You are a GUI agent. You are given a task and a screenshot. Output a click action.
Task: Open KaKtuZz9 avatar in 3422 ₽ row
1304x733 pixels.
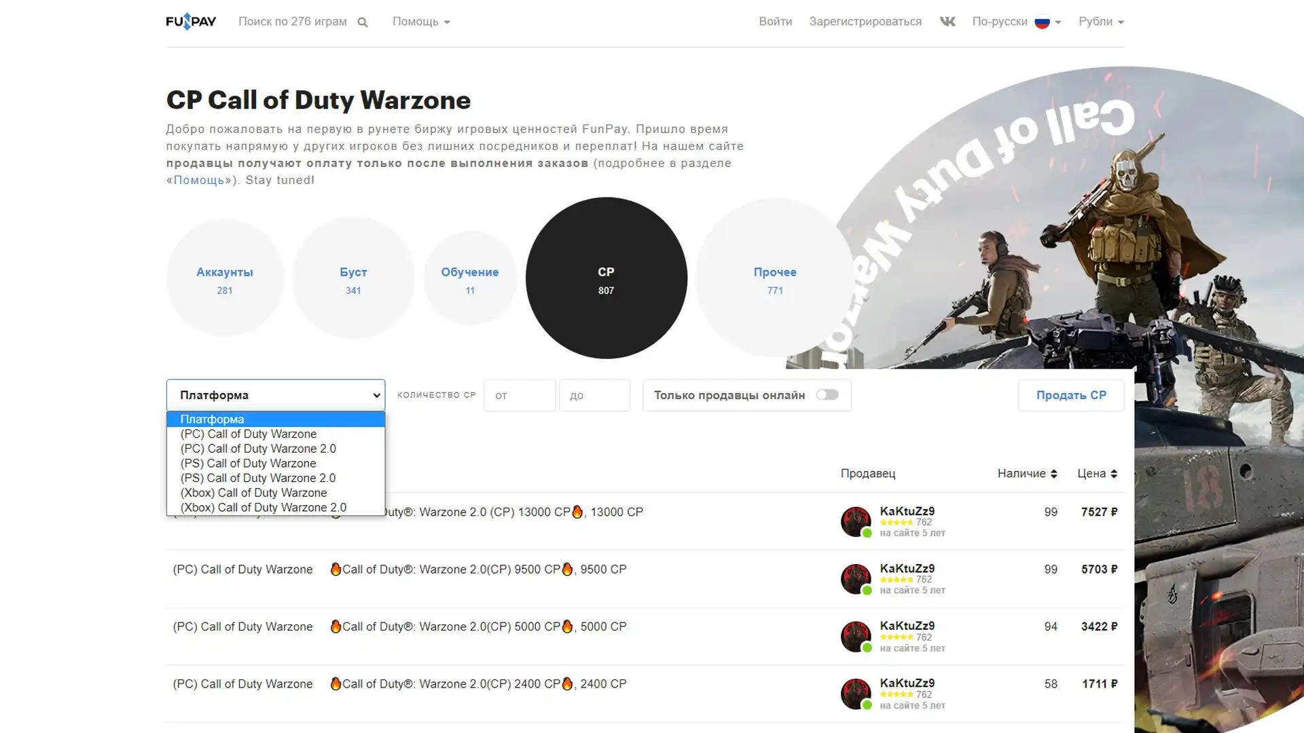coord(856,636)
